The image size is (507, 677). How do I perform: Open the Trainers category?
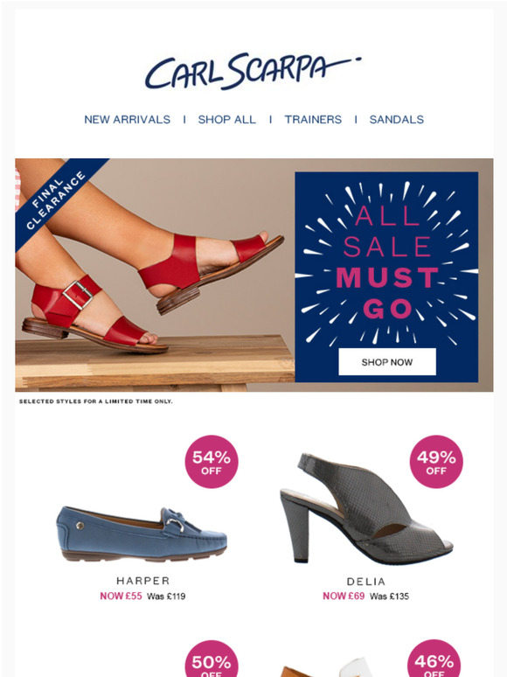click(x=313, y=120)
